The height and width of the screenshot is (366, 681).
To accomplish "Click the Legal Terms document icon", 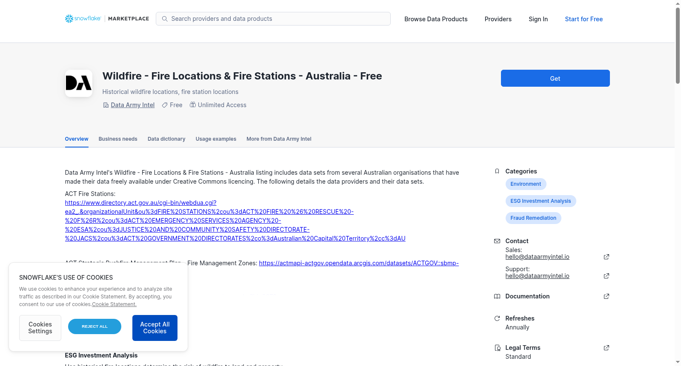I will [x=497, y=348].
